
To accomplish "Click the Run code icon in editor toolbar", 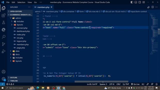I will coord(148,7).
